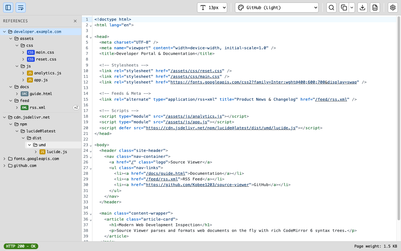Fold the body block at line 23
This screenshot has height=251, width=401.
click(x=91, y=145)
